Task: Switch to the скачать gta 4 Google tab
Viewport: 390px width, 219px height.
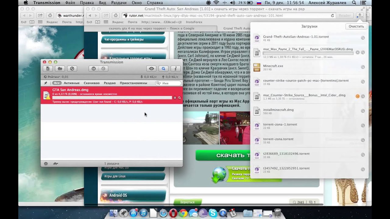Action: [x=151, y=28]
